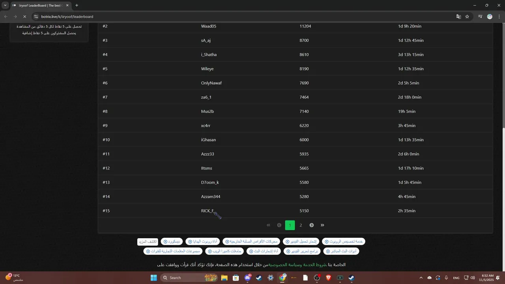505x284 pixels.
Task: Open the Google Translate page icon
Action: 458,17
